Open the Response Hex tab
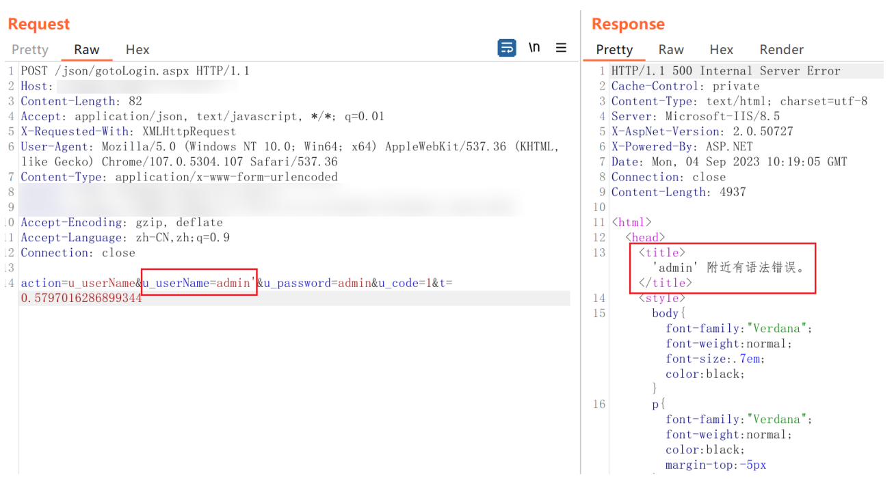Screen dimensions: 894x479 [x=721, y=50]
